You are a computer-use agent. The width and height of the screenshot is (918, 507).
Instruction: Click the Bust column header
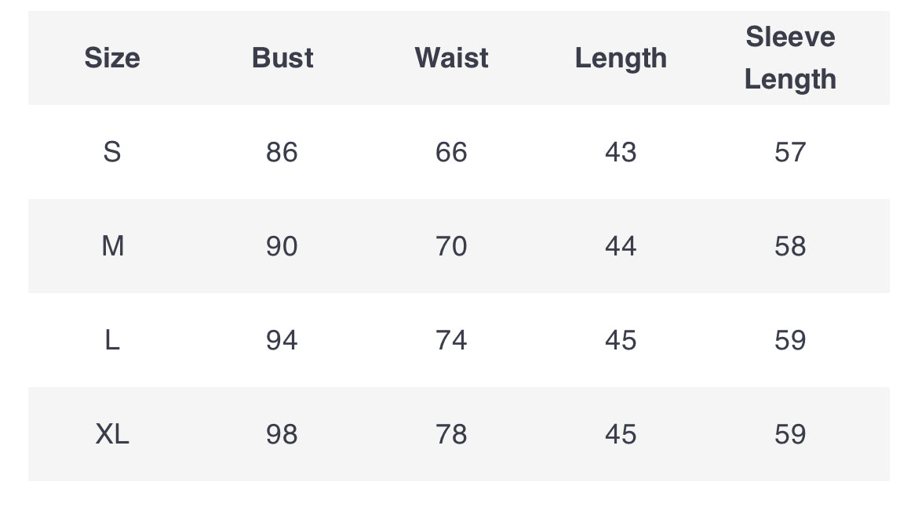point(282,58)
